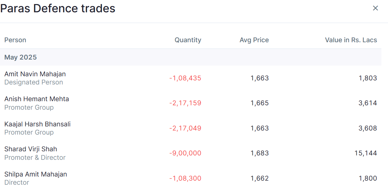Click the Promoter & Director label

pyautogui.click(x=35, y=158)
